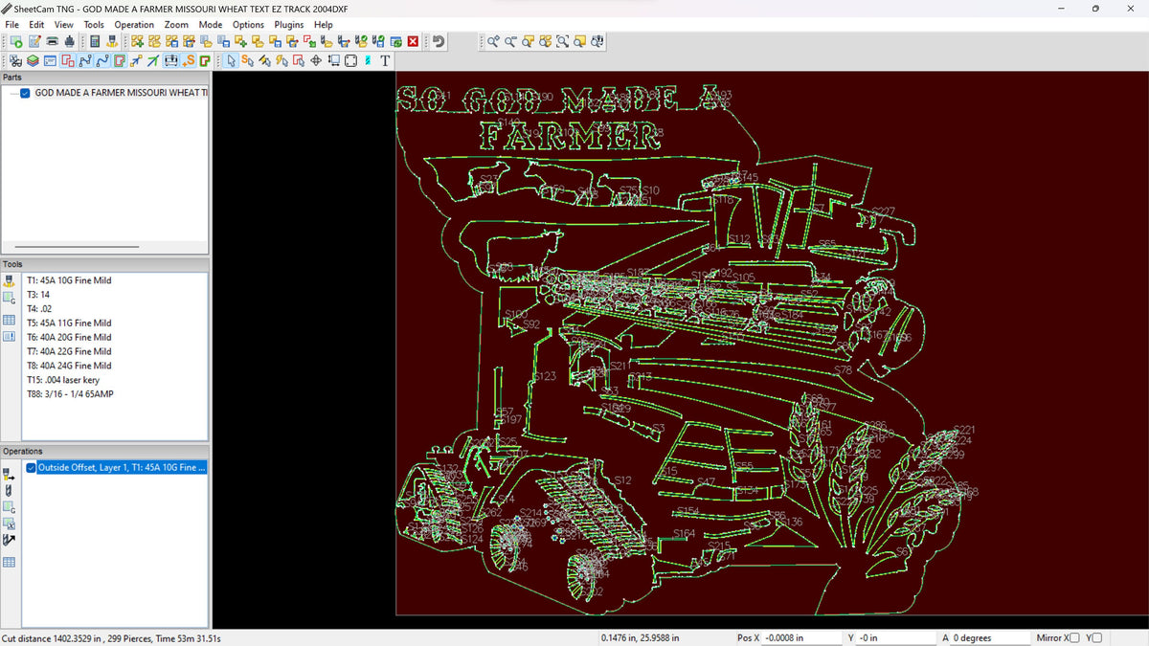Click the red X delete icon in toolbar
The width and height of the screenshot is (1149, 646).
pos(413,41)
